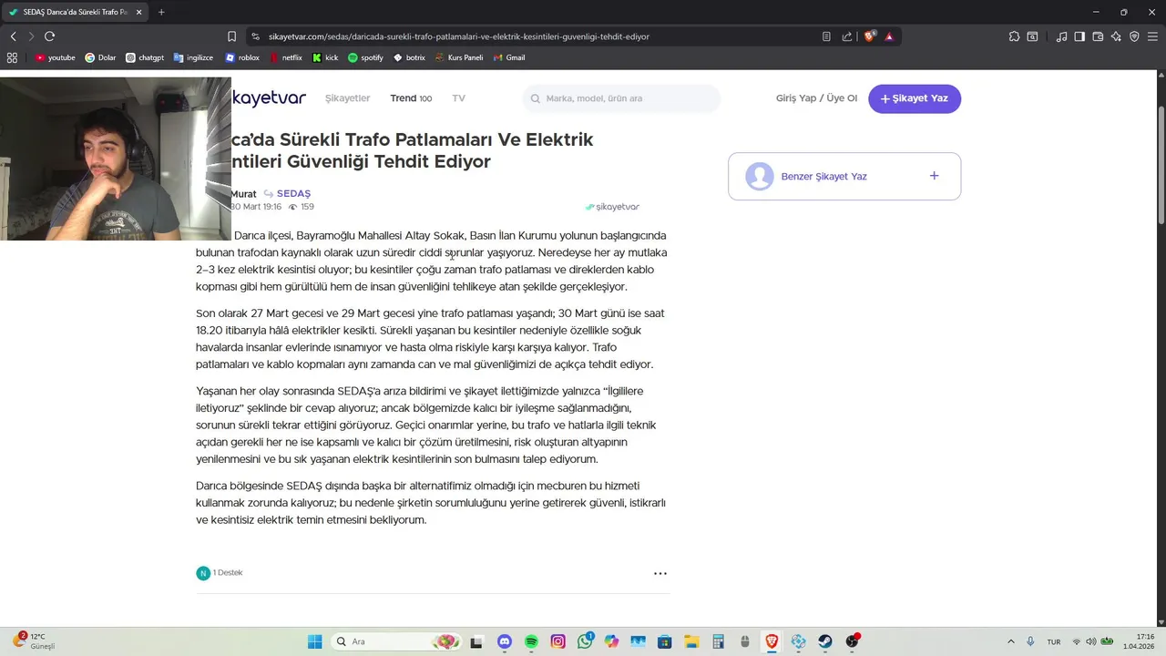Viewport: 1166px width, 656px height.
Task: Click the 1 Destek supporter avatar
Action: (203, 573)
